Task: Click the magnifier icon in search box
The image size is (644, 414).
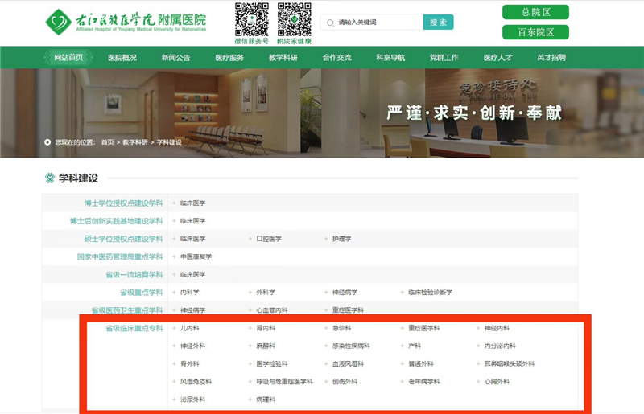Action: [330, 23]
